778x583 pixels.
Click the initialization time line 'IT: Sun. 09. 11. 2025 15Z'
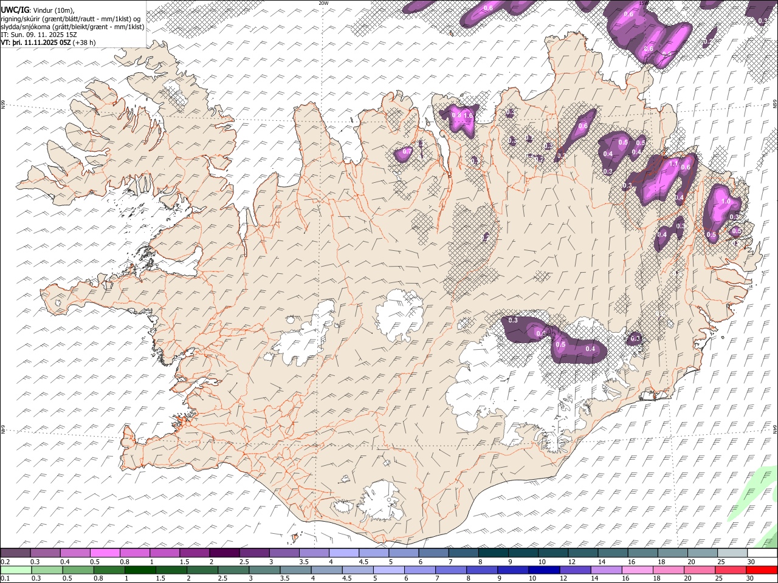[x=39, y=35]
